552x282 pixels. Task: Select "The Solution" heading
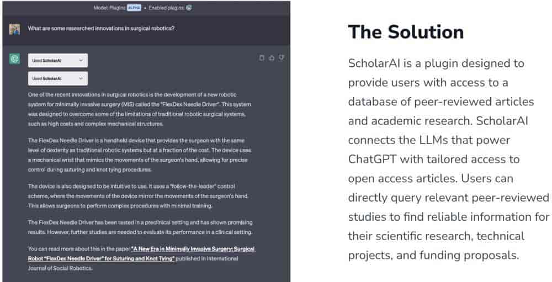[406, 31]
